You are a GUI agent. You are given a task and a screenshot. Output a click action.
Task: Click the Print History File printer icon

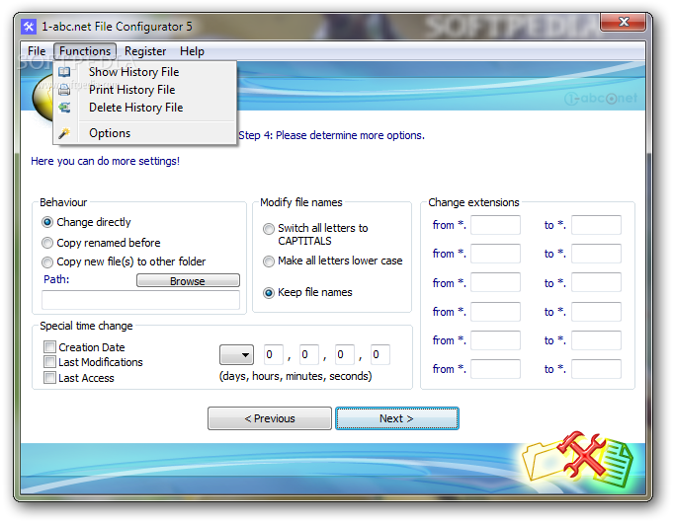pyautogui.click(x=64, y=90)
